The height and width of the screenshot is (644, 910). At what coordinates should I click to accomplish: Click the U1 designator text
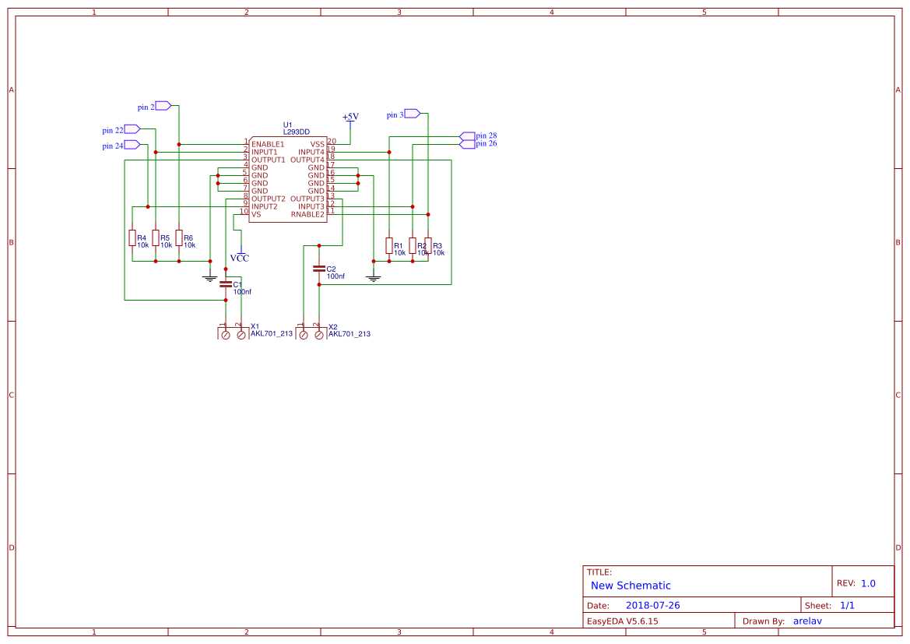(x=288, y=125)
